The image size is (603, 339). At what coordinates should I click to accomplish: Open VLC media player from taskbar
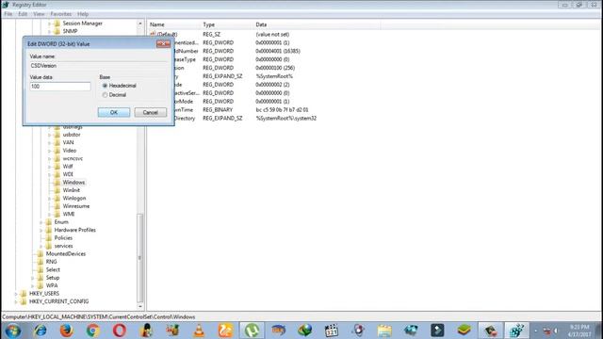click(199, 331)
